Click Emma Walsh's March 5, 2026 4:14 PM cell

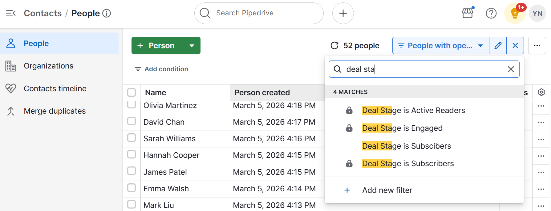click(274, 189)
